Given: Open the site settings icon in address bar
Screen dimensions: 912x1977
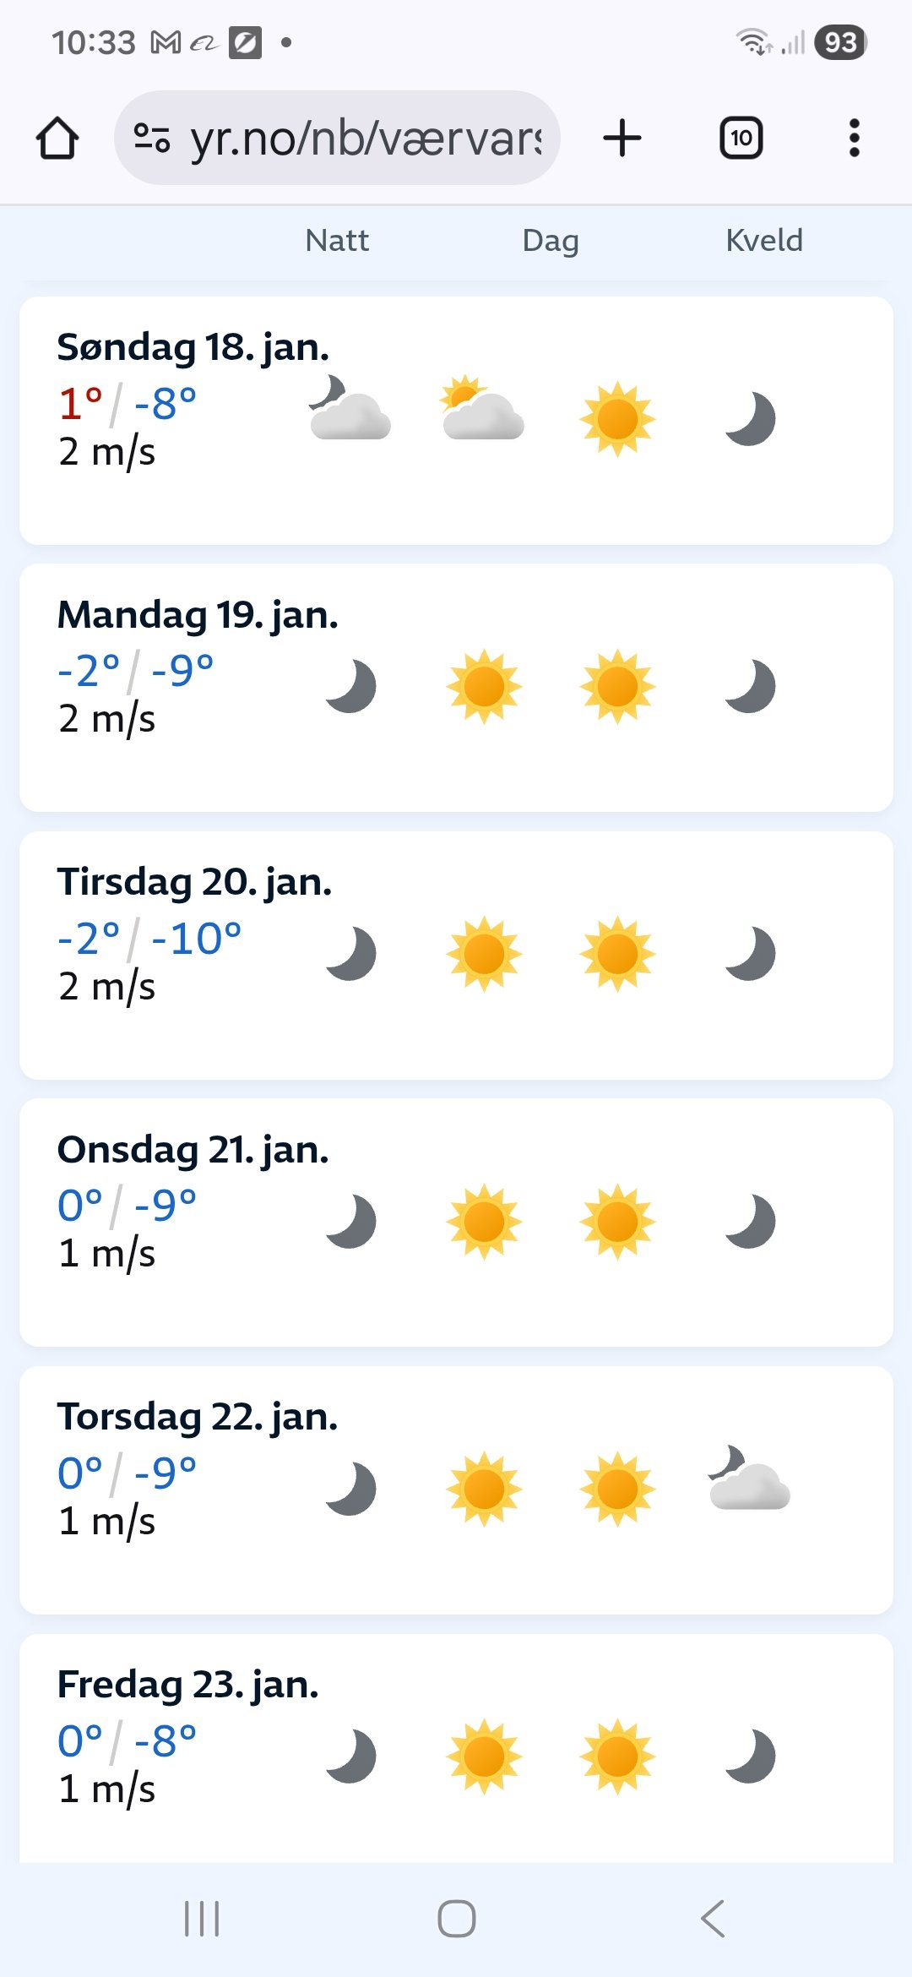Looking at the screenshot, I should point(152,138).
